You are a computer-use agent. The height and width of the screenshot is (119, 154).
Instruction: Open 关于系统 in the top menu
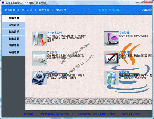click(x=27, y=10)
